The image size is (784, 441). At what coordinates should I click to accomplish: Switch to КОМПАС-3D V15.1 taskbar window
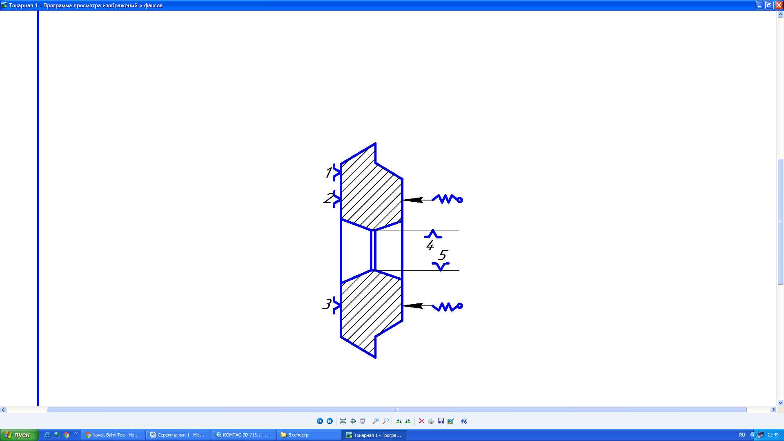point(244,435)
